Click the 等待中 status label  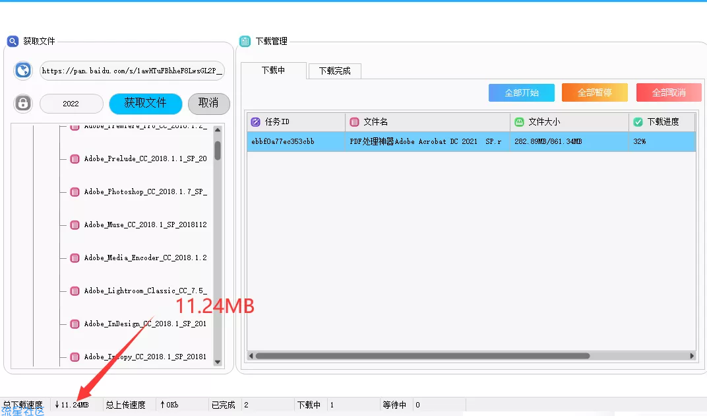(x=394, y=405)
